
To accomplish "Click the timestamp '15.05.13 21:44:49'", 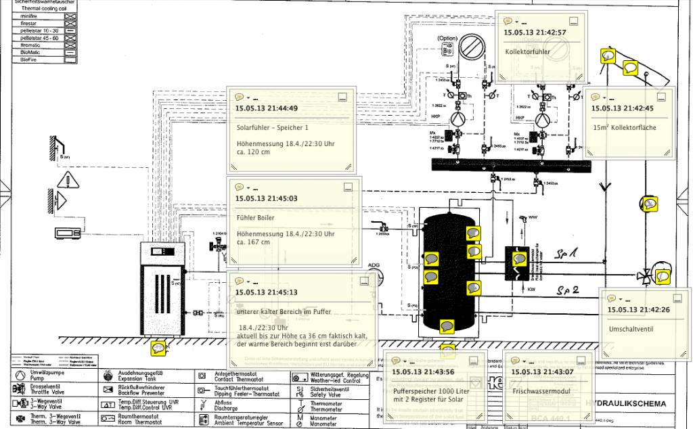I will pos(266,108).
